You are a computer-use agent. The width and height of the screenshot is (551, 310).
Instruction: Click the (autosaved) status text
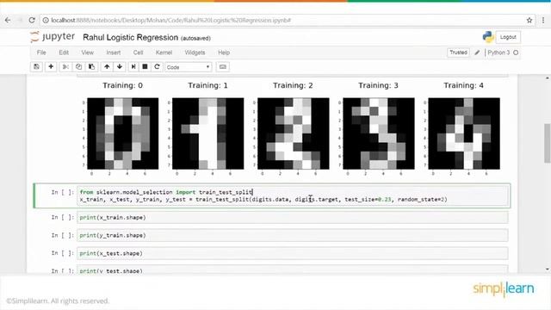pos(195,38)
